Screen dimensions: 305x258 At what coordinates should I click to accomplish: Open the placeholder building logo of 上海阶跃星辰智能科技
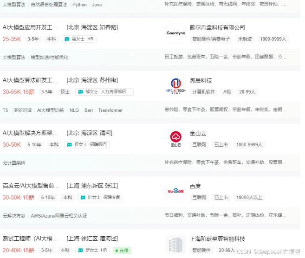(x=176, y=245)
